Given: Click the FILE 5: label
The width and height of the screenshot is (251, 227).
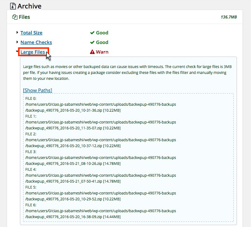Looking at the screenshot, I should point(31,187).
